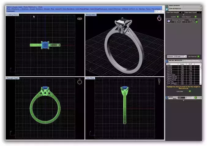207x146 pixels.
Task: Open the Diamond material dropdown
Action: tap(185, 56)
